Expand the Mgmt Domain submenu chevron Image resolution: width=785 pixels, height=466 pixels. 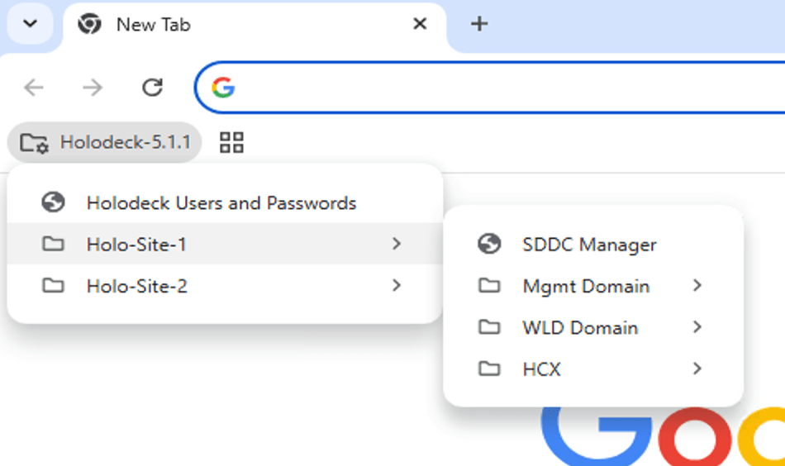697,286
